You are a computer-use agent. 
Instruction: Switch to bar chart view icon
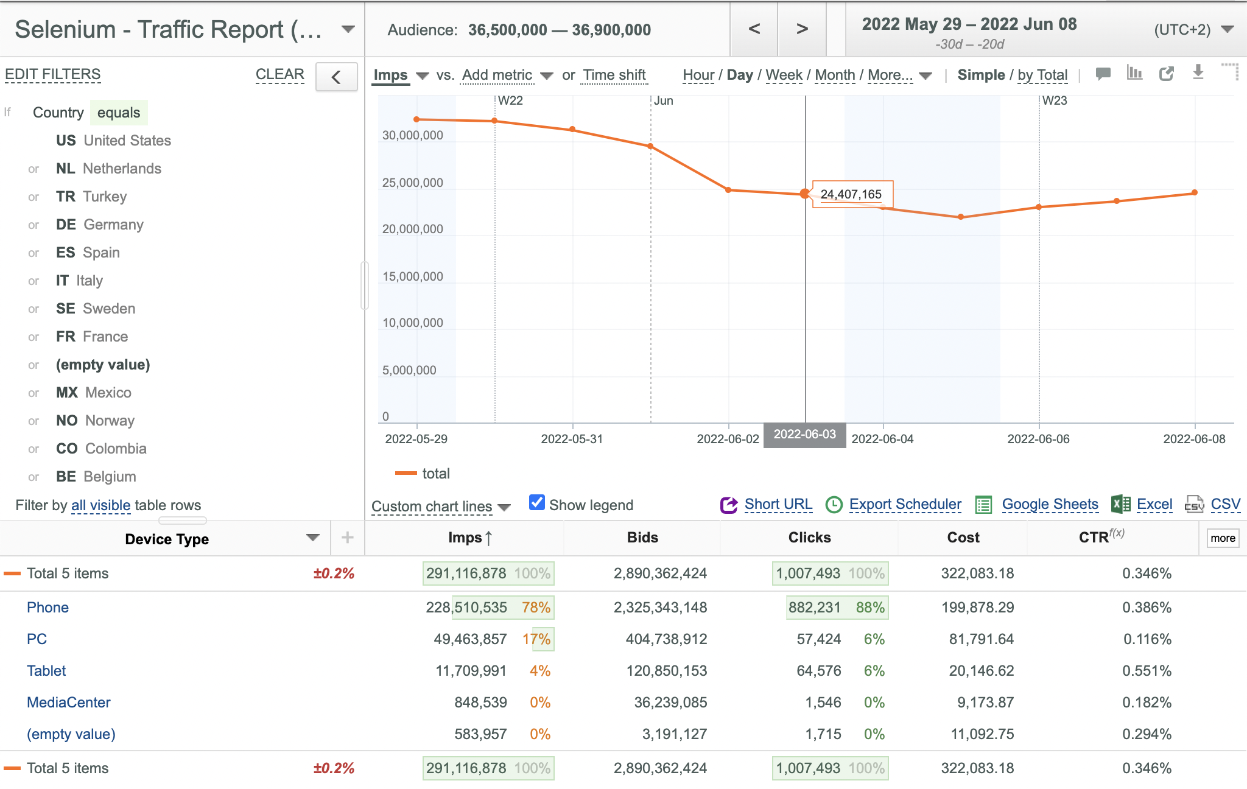(1134, 73)
